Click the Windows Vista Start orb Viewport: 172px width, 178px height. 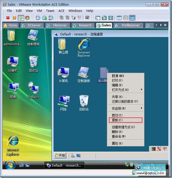(x=10, y=165)
